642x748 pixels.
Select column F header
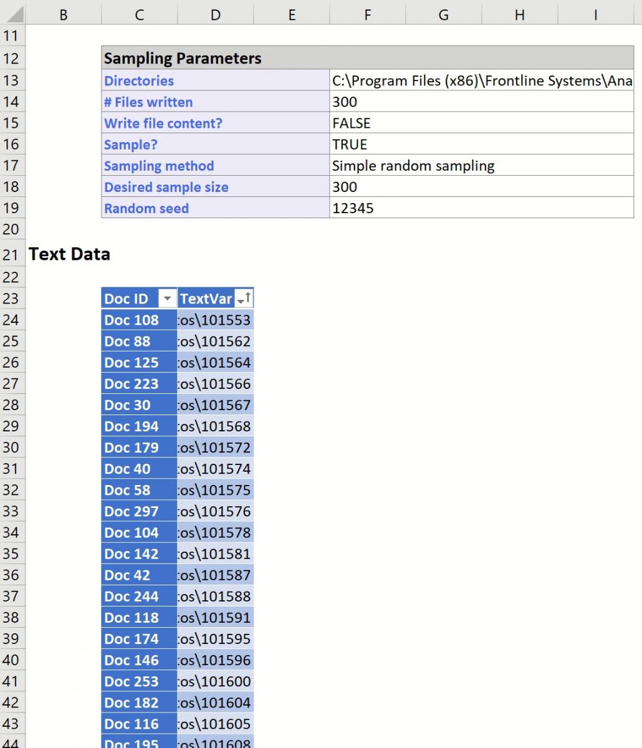point(367,14)
